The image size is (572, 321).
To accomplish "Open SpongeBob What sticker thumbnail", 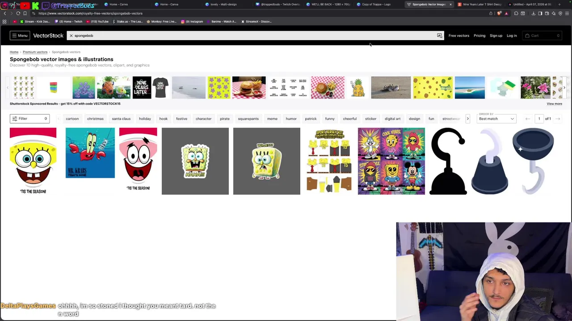I will tap(267, 161).
